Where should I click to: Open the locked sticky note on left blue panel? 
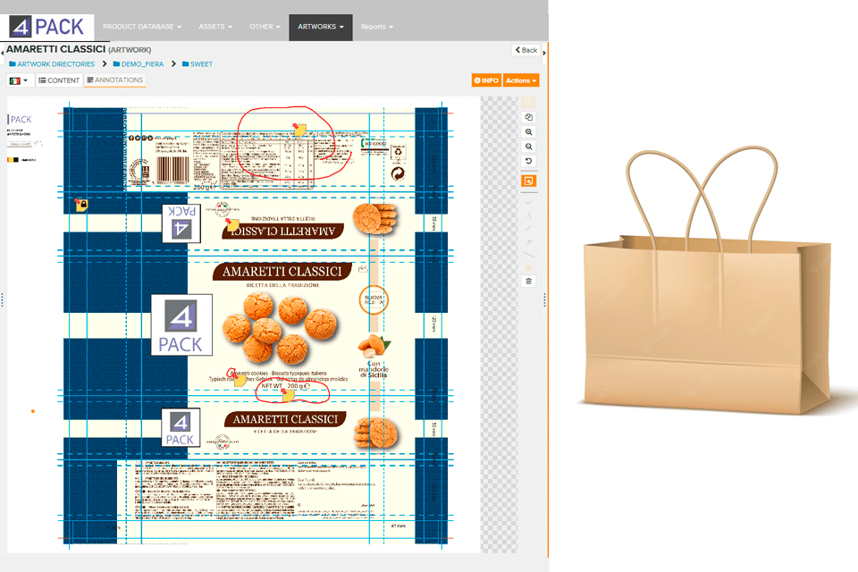point(81,206)
